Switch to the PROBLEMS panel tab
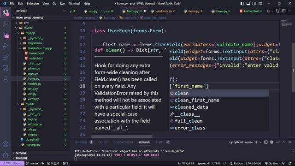295x166 pixels. pyautogui.click(x=81, y=142)
